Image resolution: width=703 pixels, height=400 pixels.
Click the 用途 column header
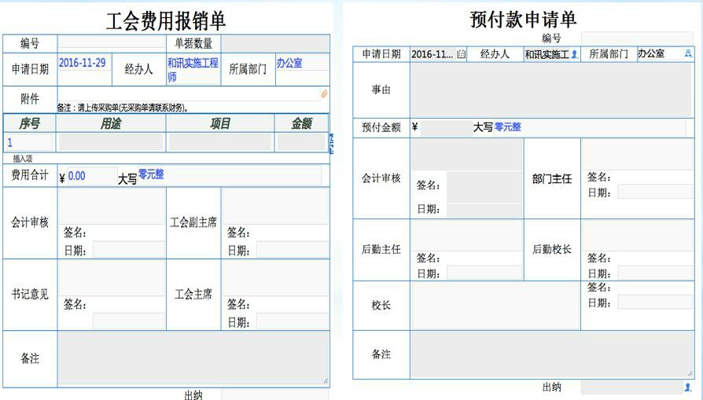click(x=111, y=123)
